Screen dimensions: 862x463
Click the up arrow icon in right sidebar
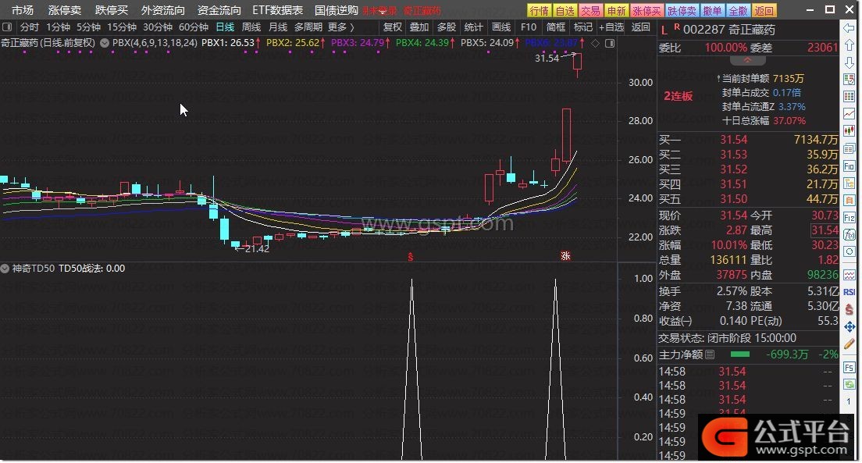point(849,45)
